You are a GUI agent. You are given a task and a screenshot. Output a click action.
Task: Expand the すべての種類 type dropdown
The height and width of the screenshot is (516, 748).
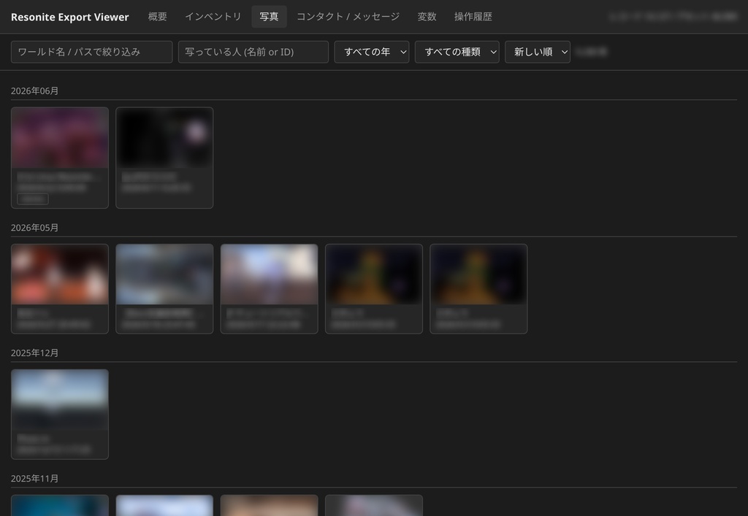(x=457, y=52)
